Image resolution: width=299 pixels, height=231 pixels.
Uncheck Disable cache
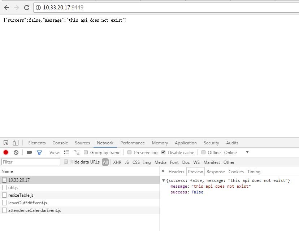[164, 152]
